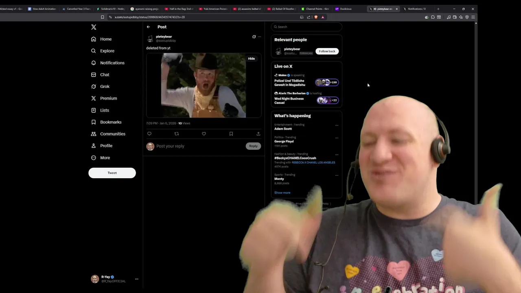
Task: Open the browser hamburger menu
Action: 473,17
